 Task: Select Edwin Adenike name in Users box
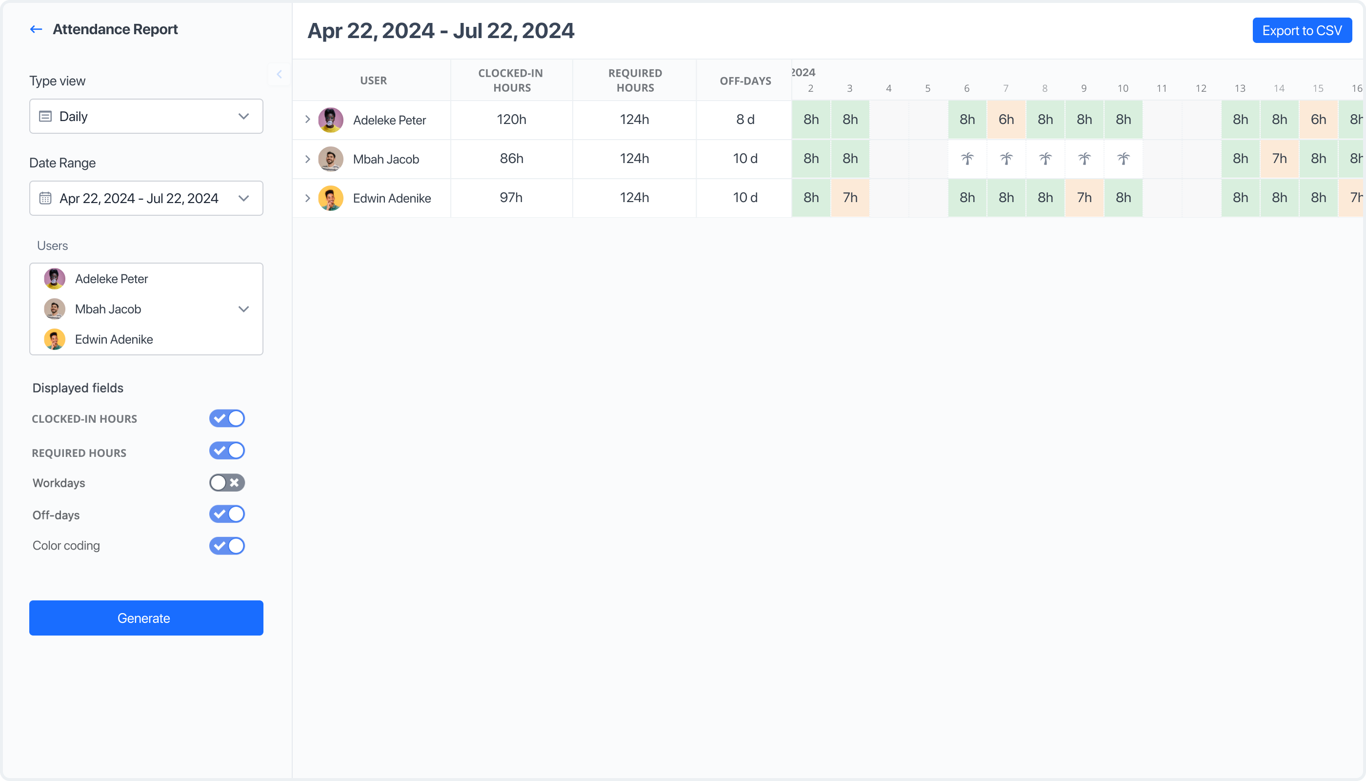pos(114,340)
